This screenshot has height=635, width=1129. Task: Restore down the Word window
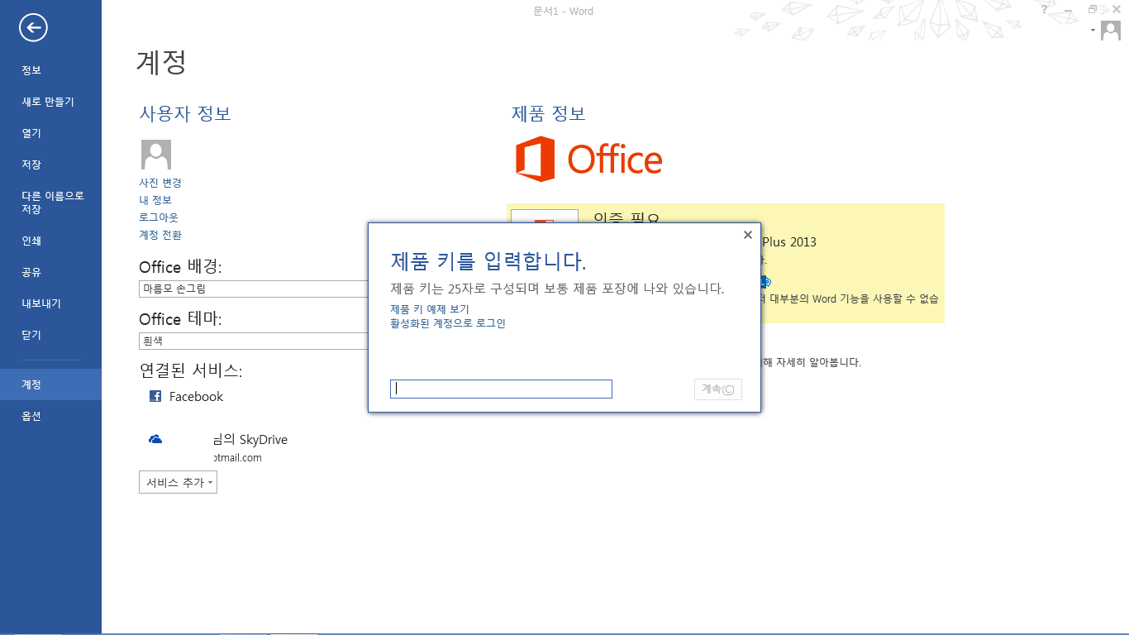(x=1093, y=9)
